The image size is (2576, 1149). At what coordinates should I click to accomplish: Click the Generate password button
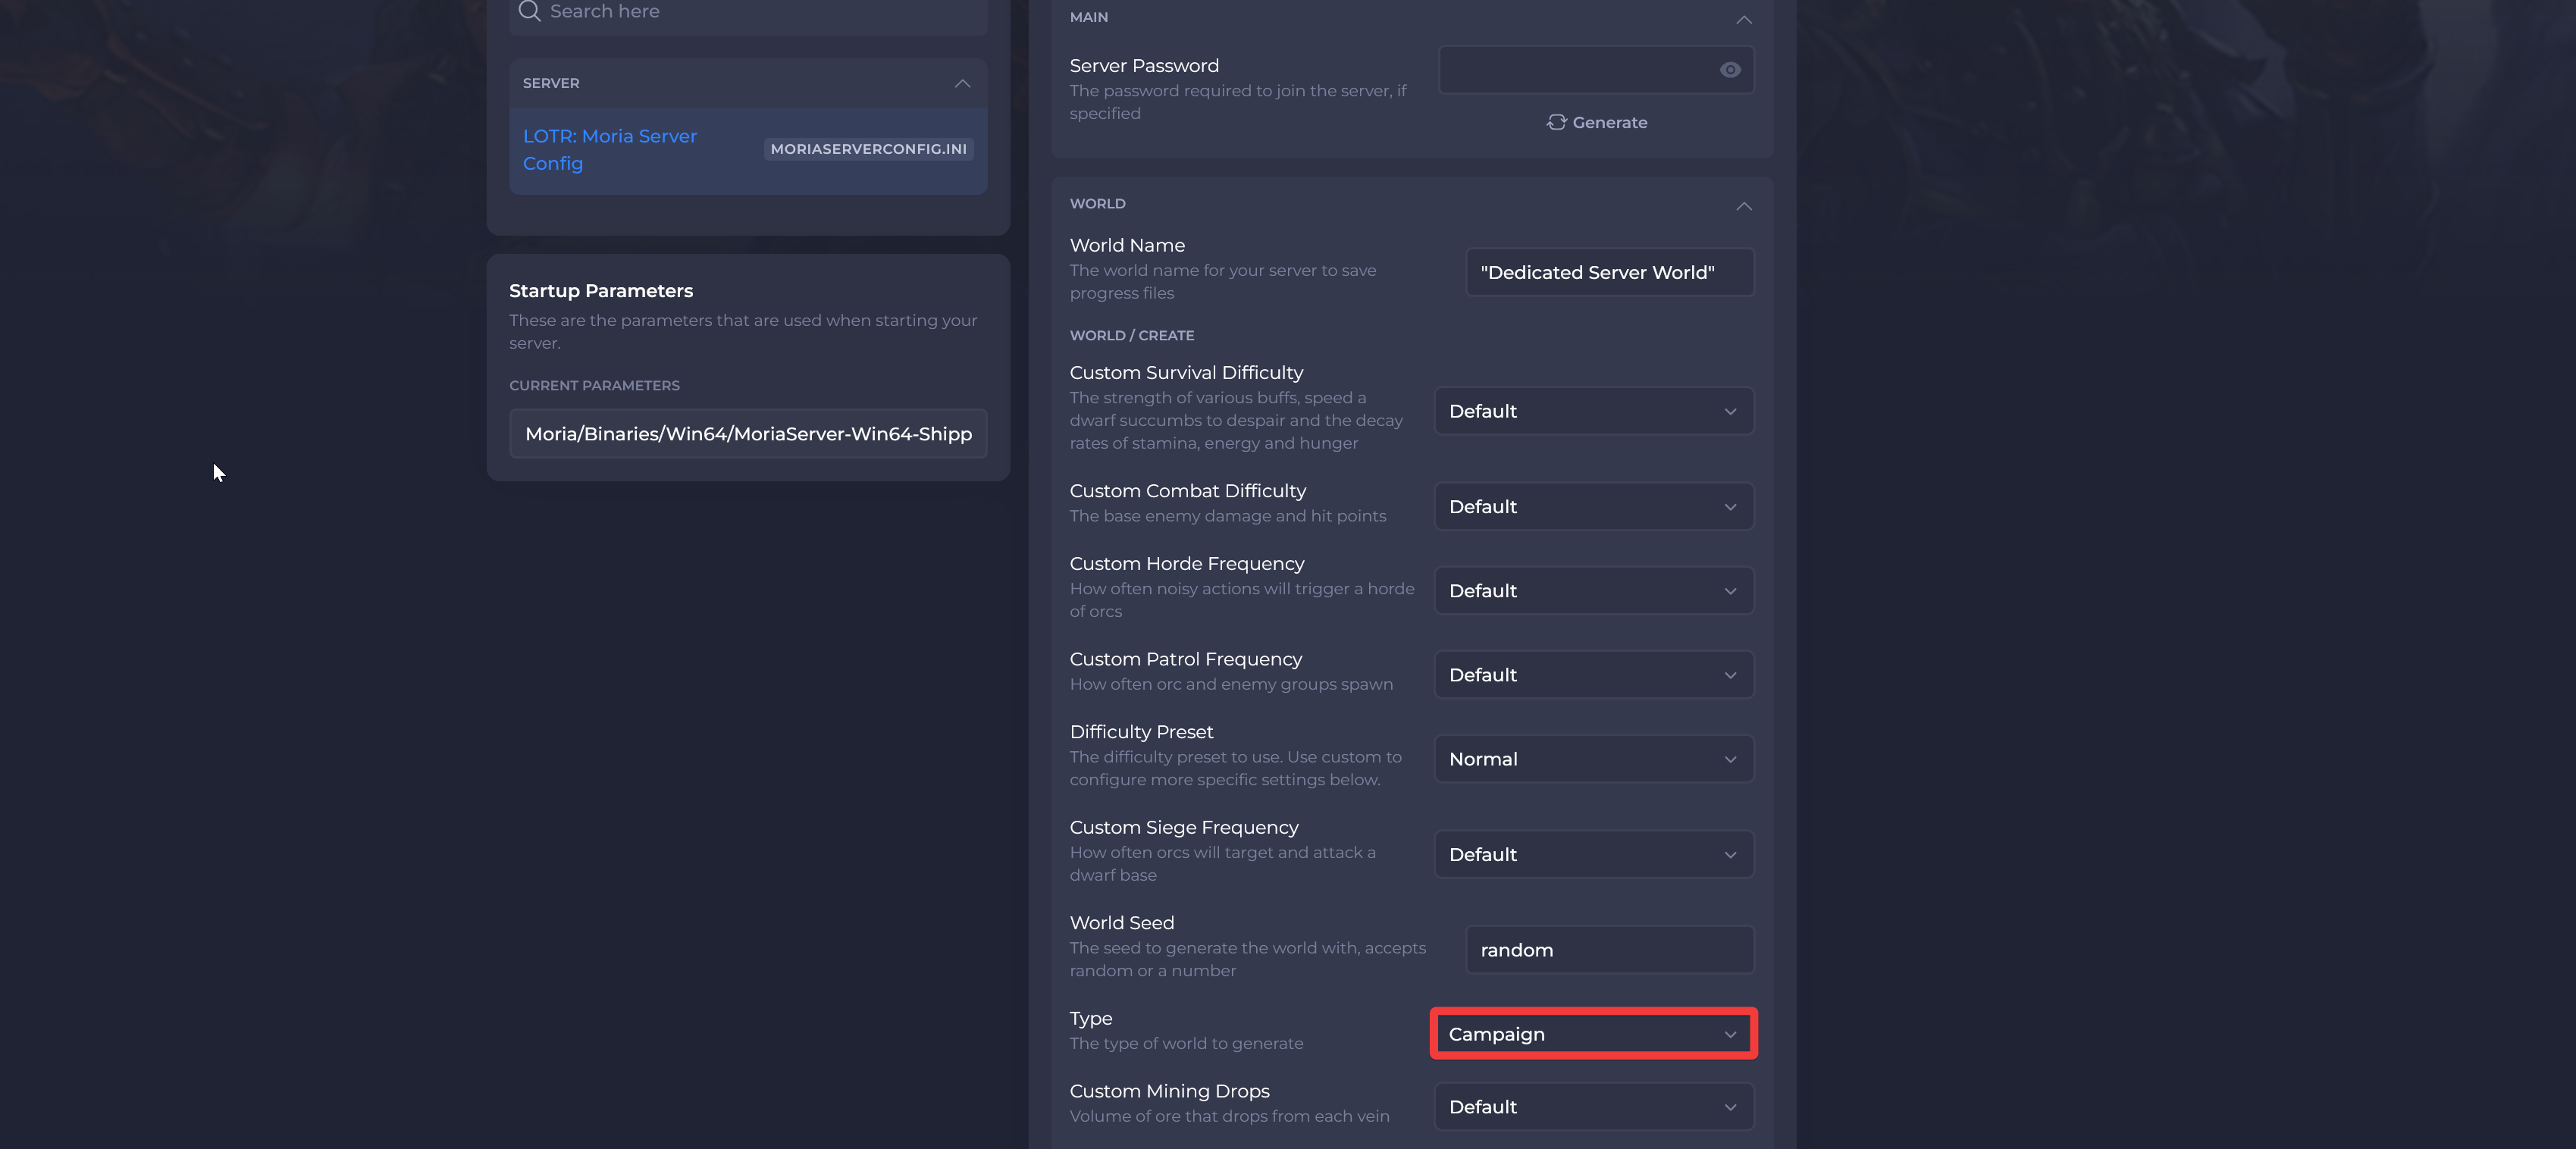point(1596,122)
